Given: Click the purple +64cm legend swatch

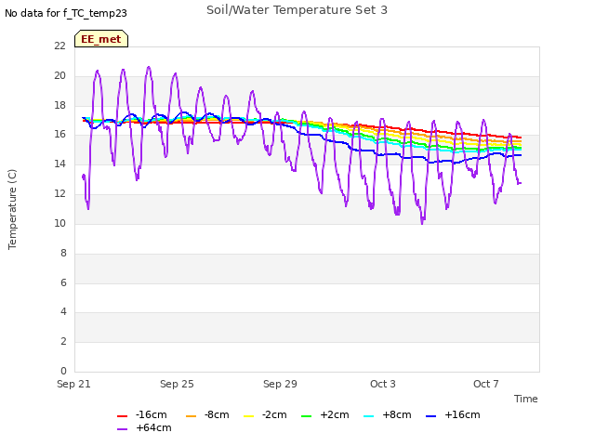Looking at the screenshot, I should pos(122,429).
